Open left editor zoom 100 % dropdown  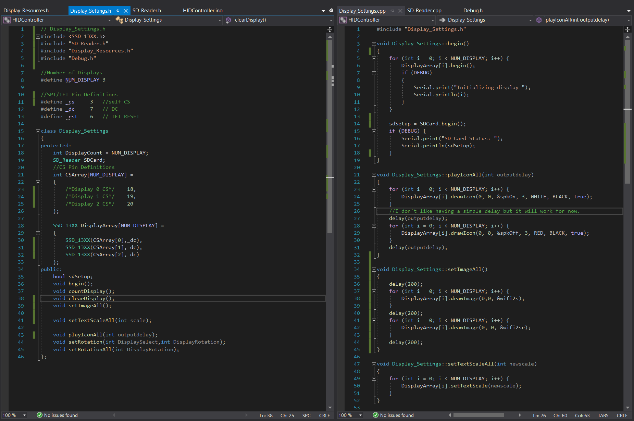coord(24,416)
